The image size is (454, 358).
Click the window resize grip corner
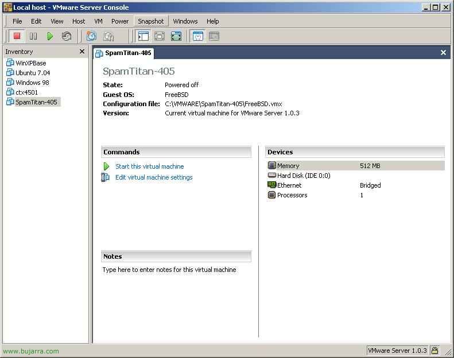448,352
